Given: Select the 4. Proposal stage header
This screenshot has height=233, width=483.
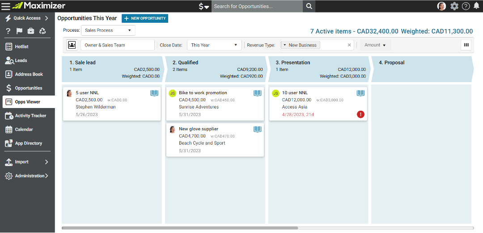Looking at the screenshot, I should (x=422, y=69).
